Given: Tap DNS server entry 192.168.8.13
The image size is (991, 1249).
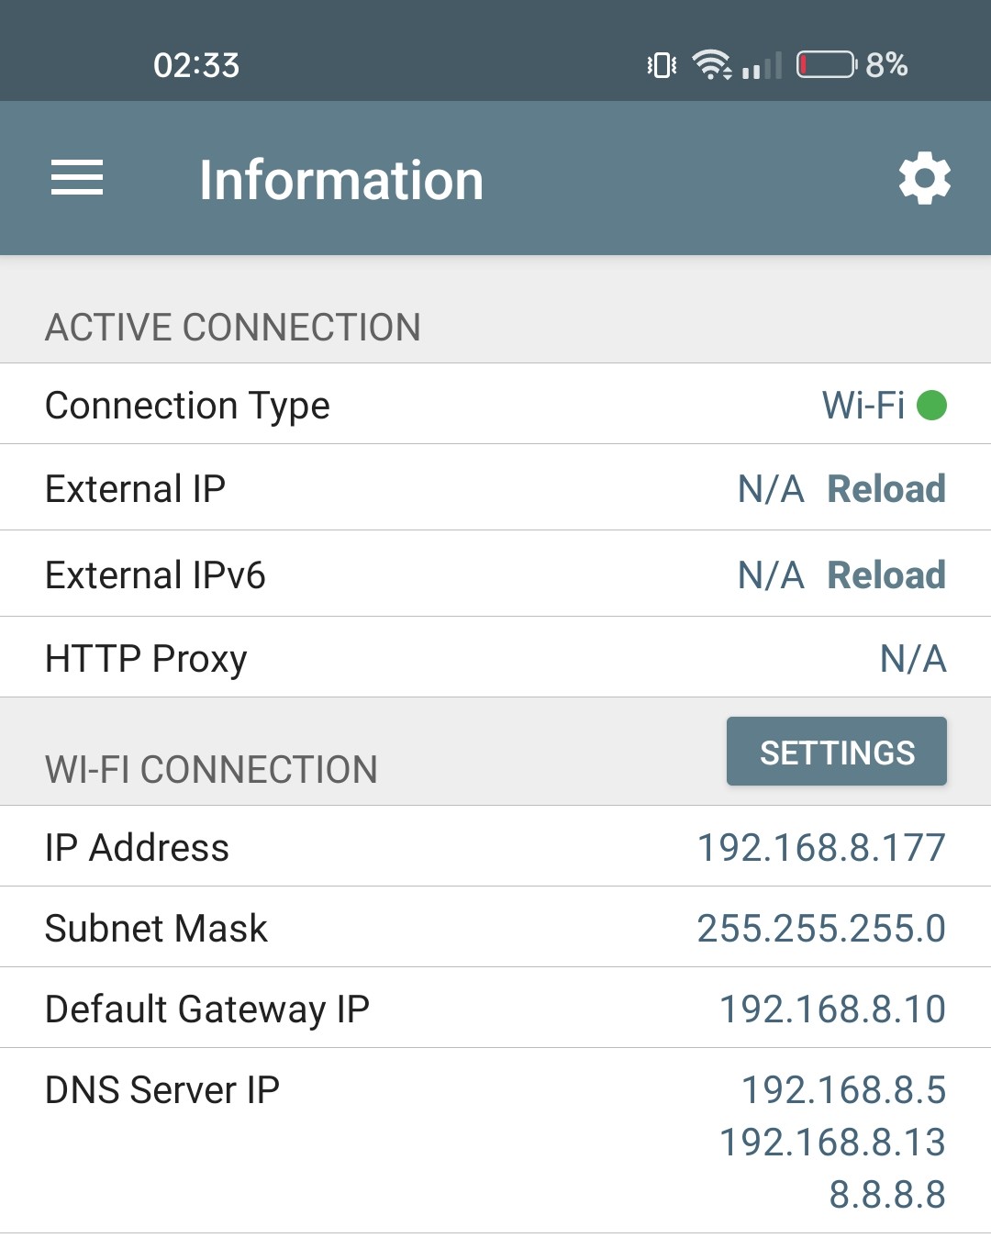Looking at the screenshot, I should (832, 1142).
